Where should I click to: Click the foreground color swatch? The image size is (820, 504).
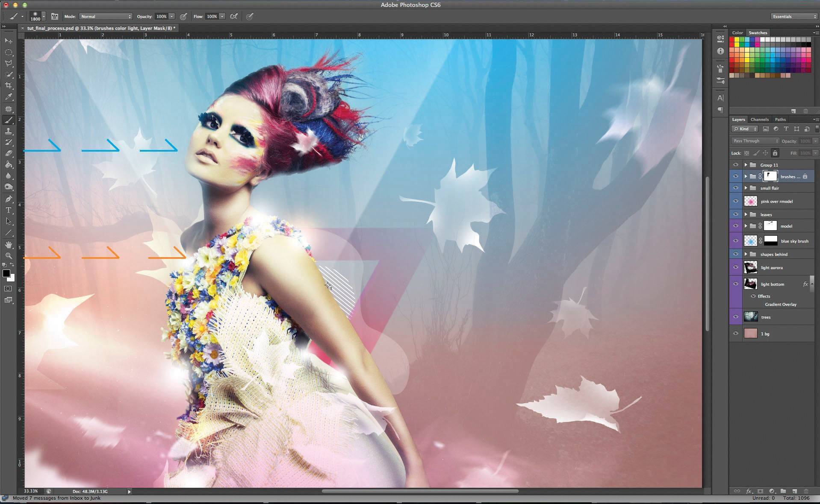(6, 274)
